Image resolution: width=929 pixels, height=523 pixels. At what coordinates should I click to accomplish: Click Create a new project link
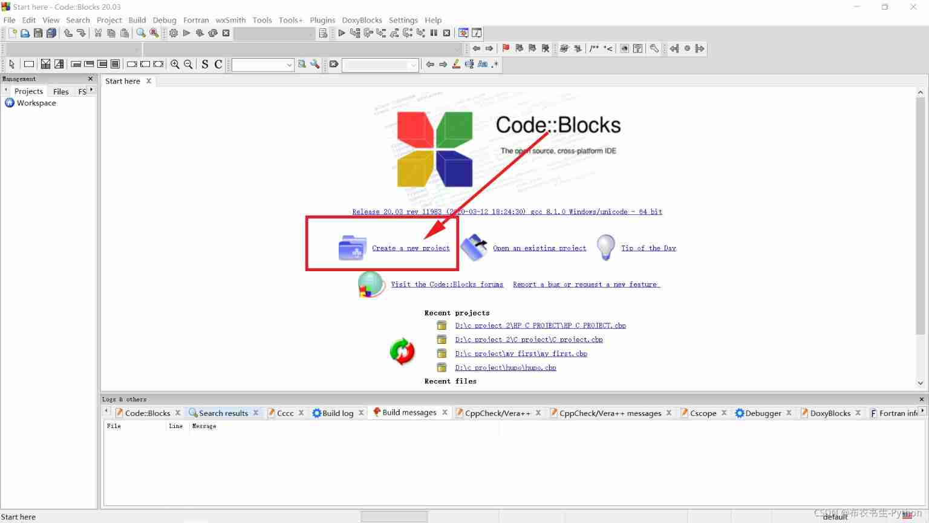point(411,248)
